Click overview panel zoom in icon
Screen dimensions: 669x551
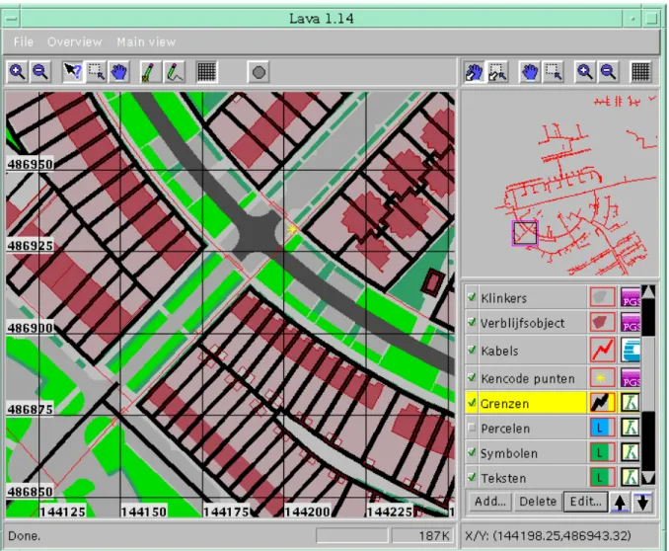pos(584,72)
